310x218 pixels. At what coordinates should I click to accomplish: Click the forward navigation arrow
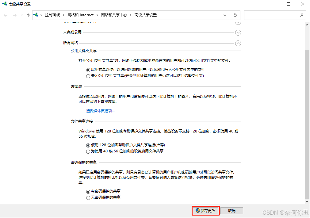click(14, 15)
